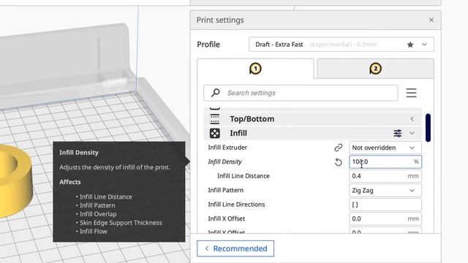Click the settings list scrollbar

click(428, 128)
